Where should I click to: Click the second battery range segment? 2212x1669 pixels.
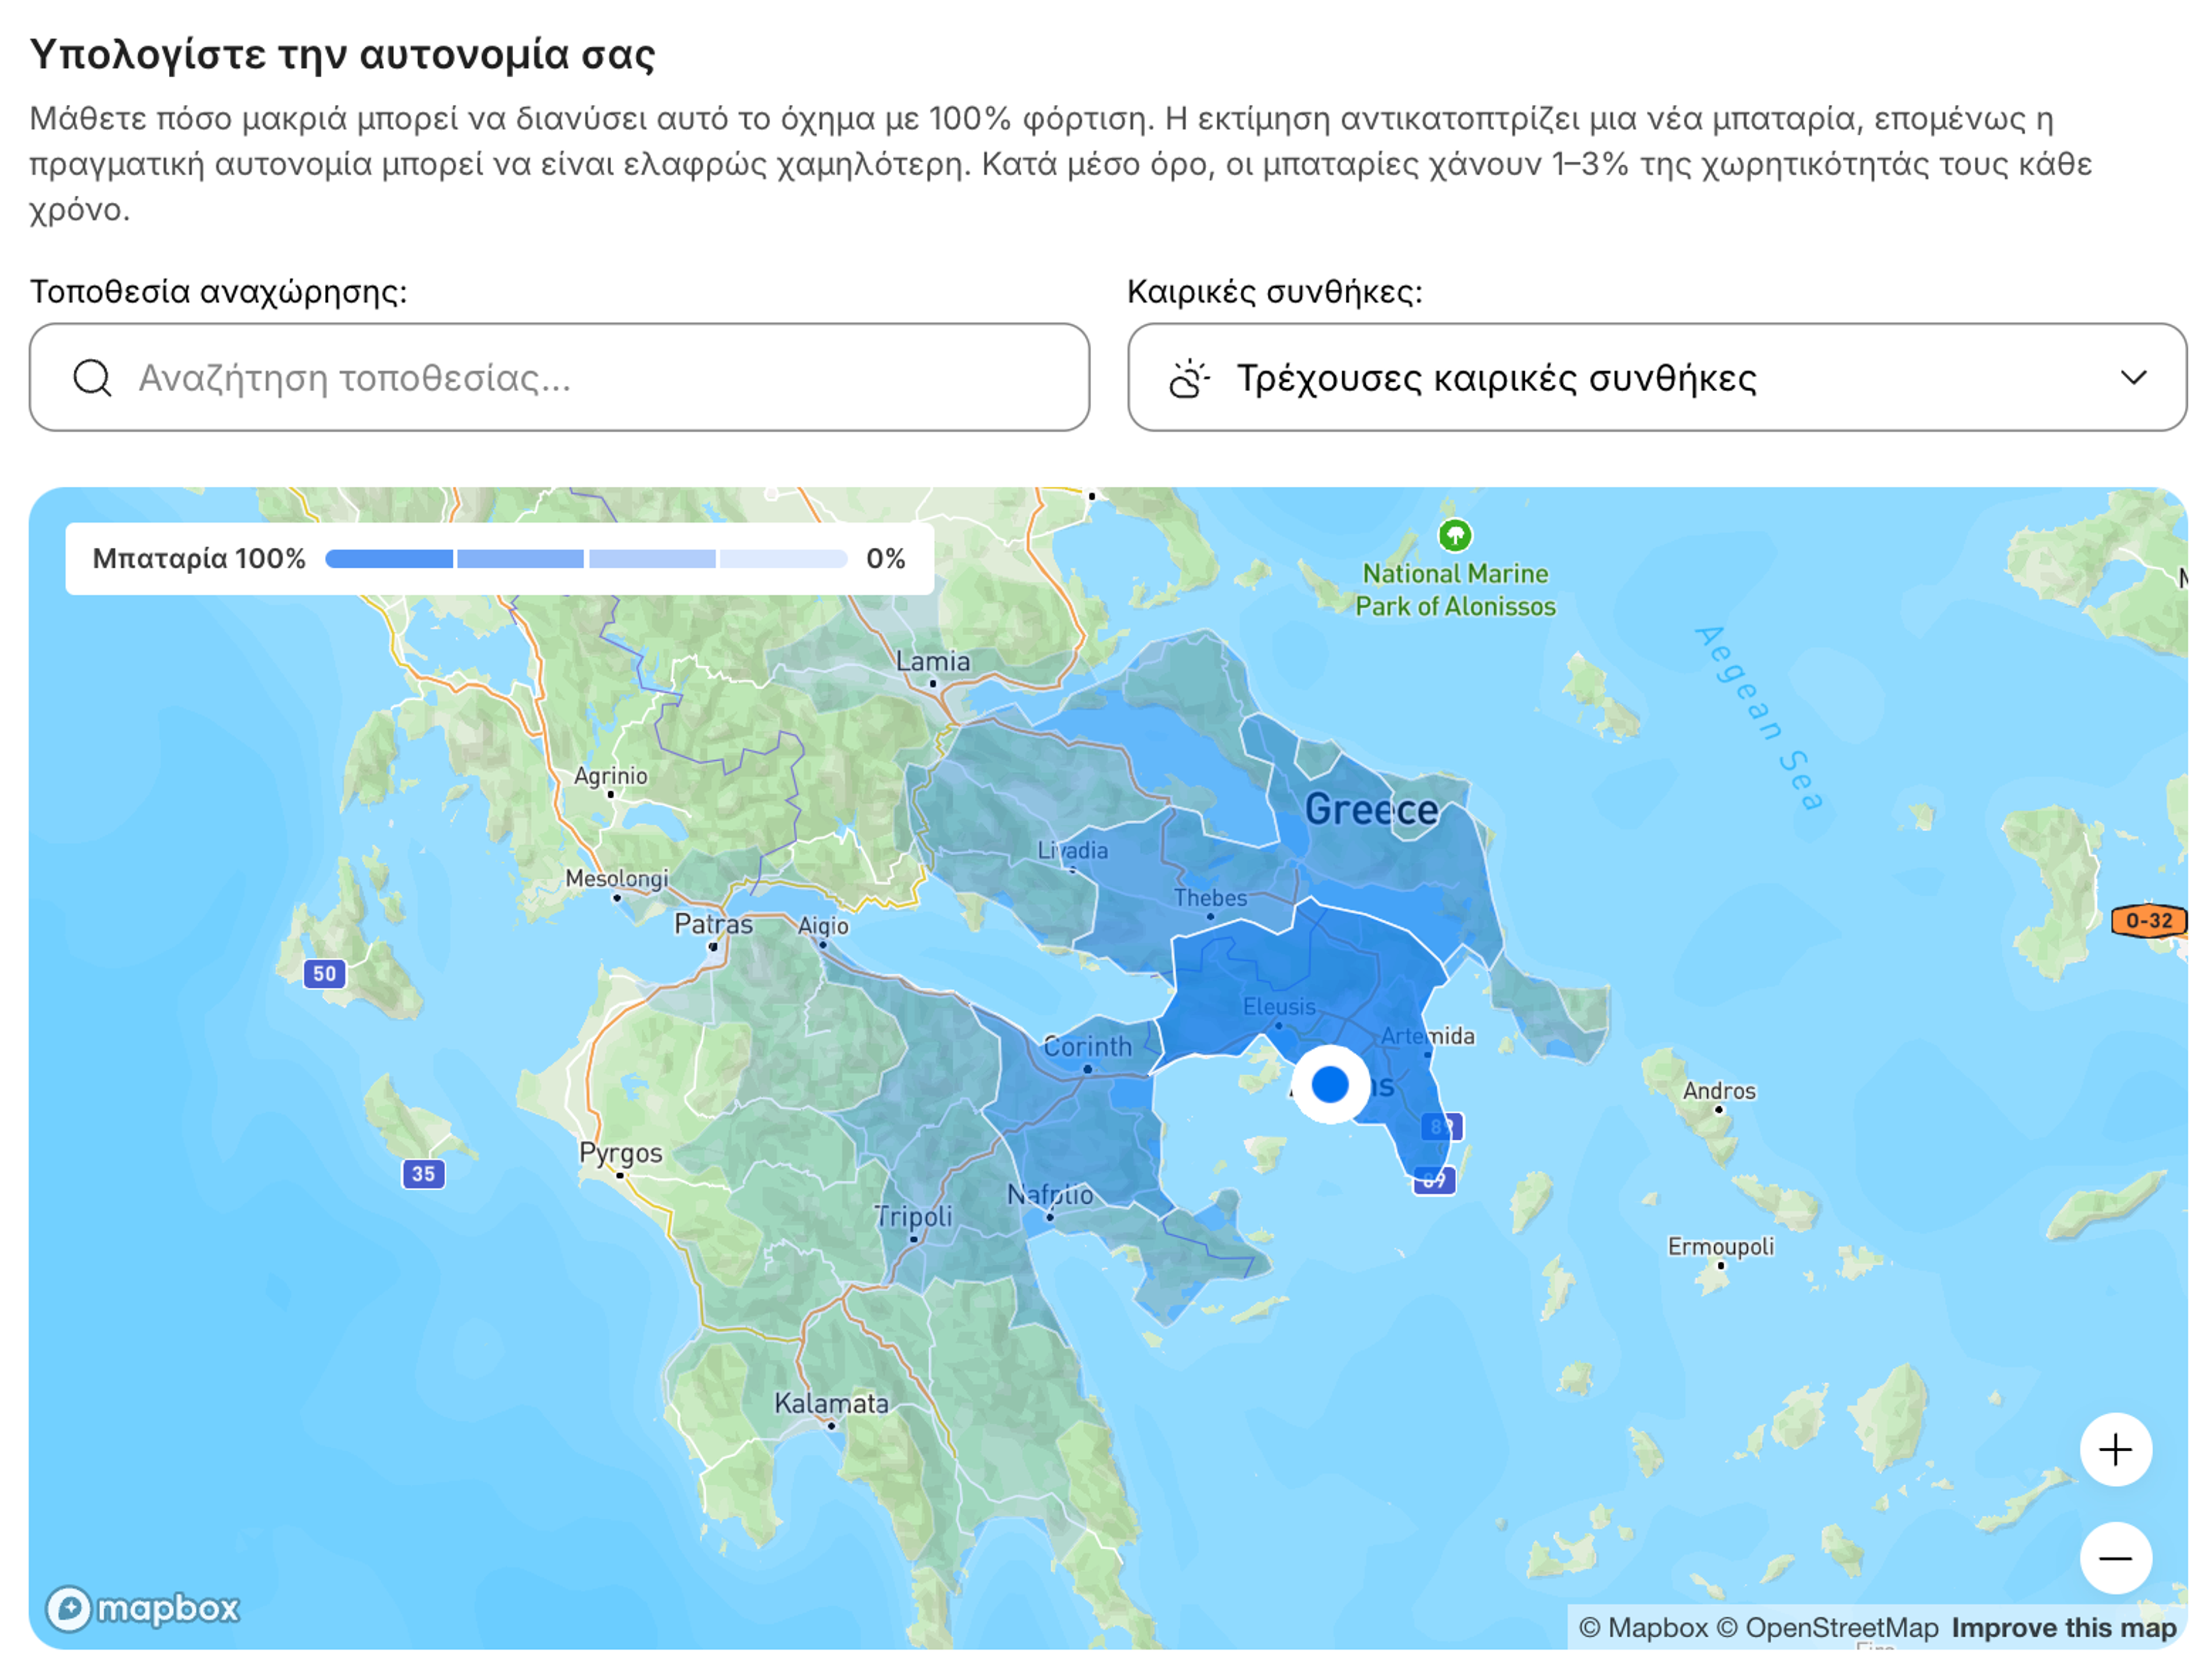(520, 558)
